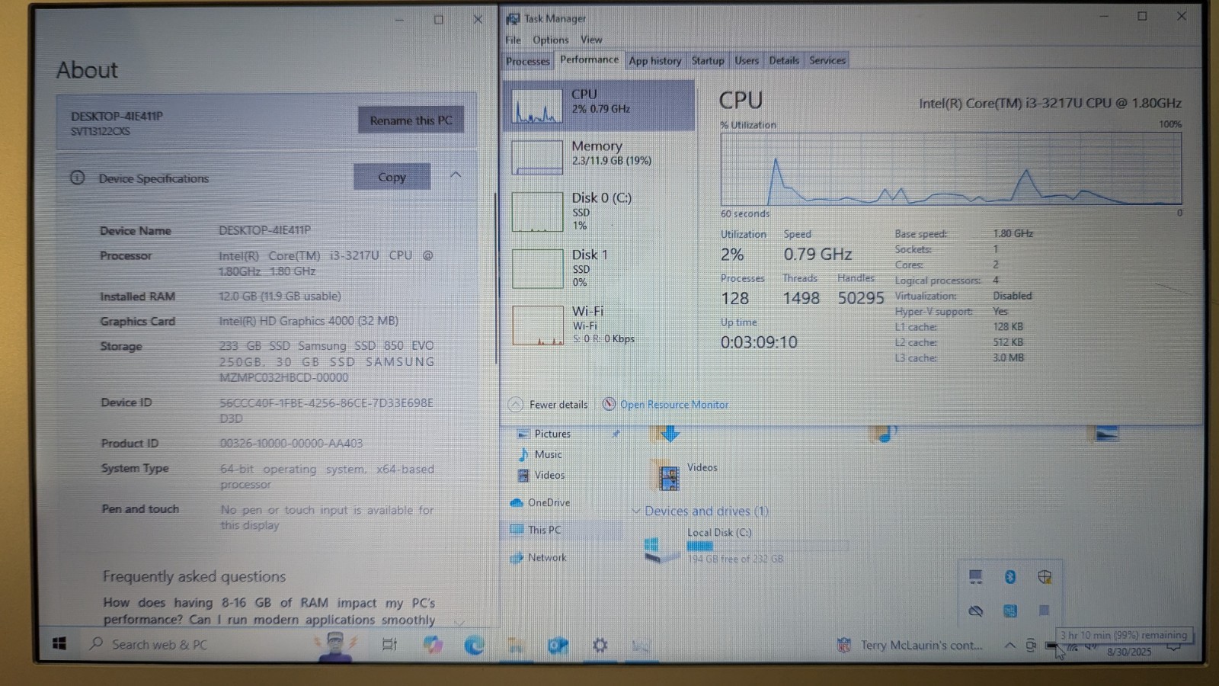Click the Handles count 50295
Viewport: 1219px width, 686px height.
click(861, 298)
